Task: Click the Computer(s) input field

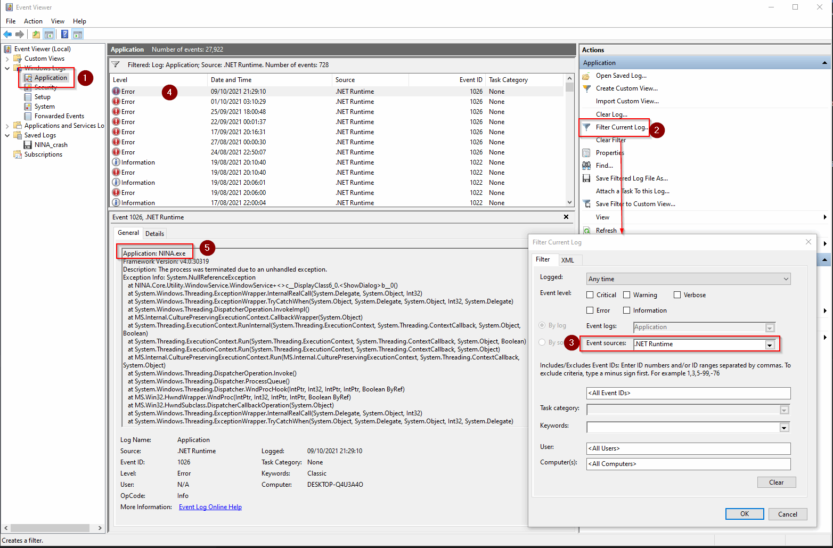Action: (x=689, y=464)
